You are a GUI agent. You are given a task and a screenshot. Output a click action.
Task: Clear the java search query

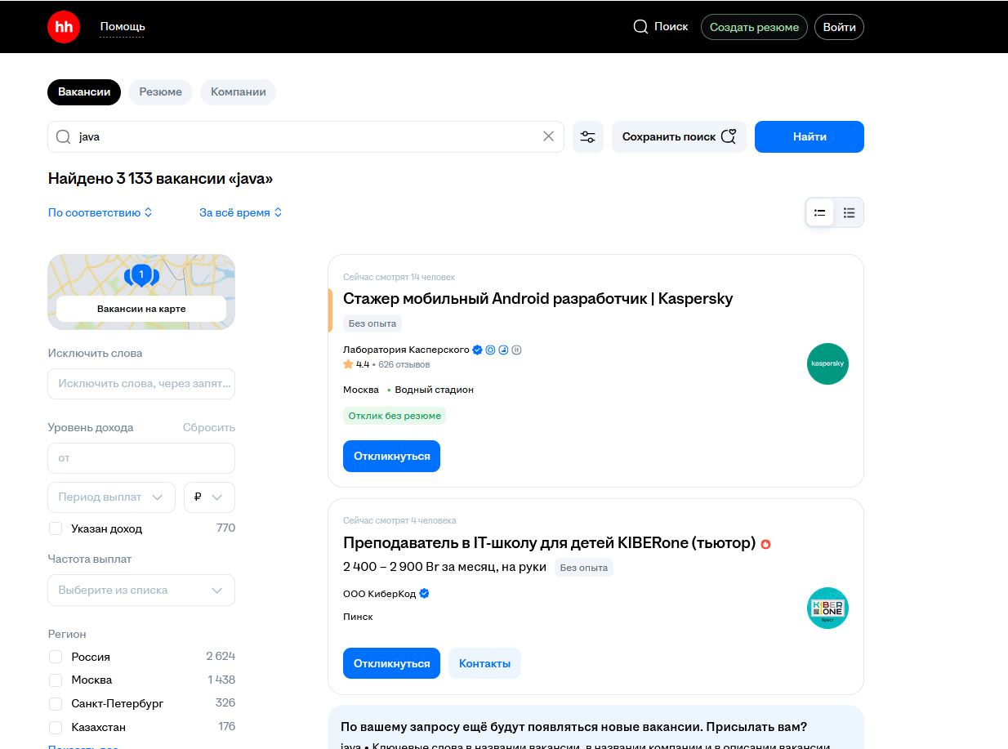click(549, 136)
